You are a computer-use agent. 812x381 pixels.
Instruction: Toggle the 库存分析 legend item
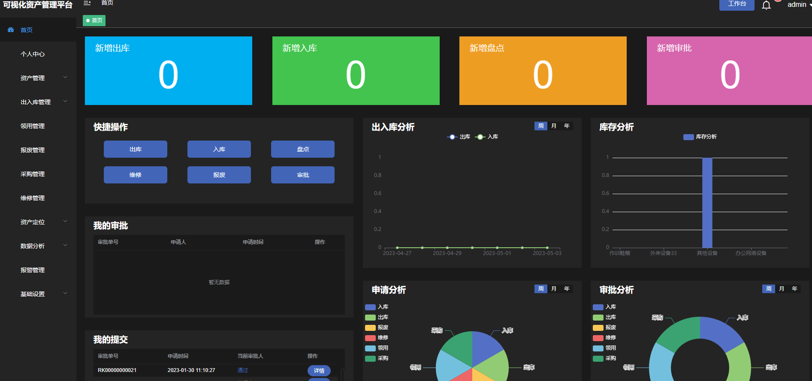point(700,137)
